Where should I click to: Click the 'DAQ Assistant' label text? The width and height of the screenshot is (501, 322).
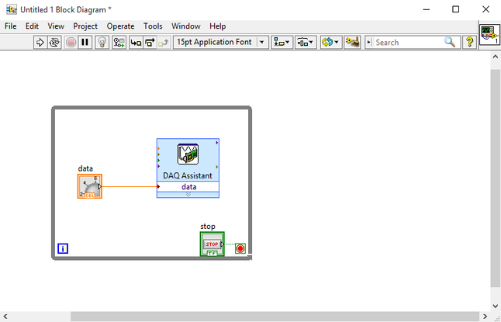click(x=188, y=175)
